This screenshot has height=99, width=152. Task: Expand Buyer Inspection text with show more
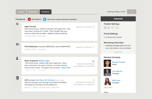(66, 68)
